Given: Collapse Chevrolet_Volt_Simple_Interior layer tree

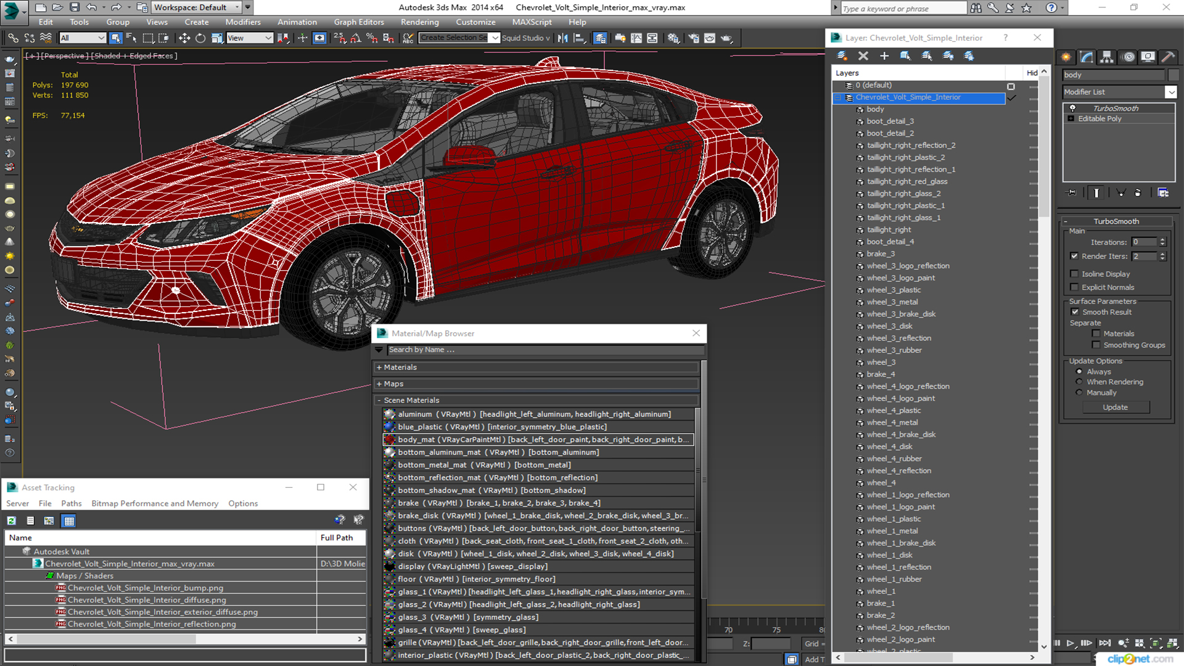Looking at the screenshot, I should (838, 97).
